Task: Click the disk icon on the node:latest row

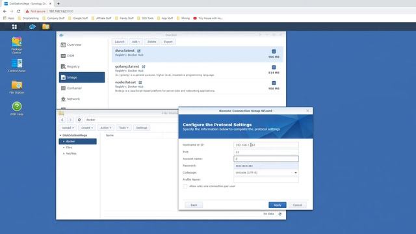Action: (274, 83)
